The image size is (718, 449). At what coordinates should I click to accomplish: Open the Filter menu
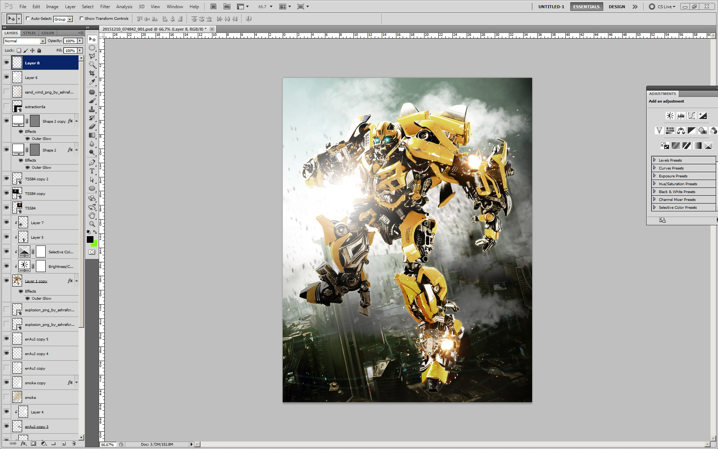(x=105, y=7)
